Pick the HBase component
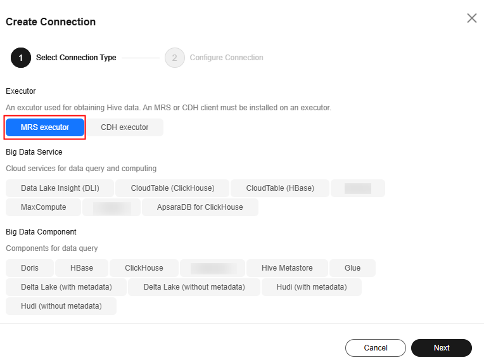484x360 pixels. click(x=82, y=268)
